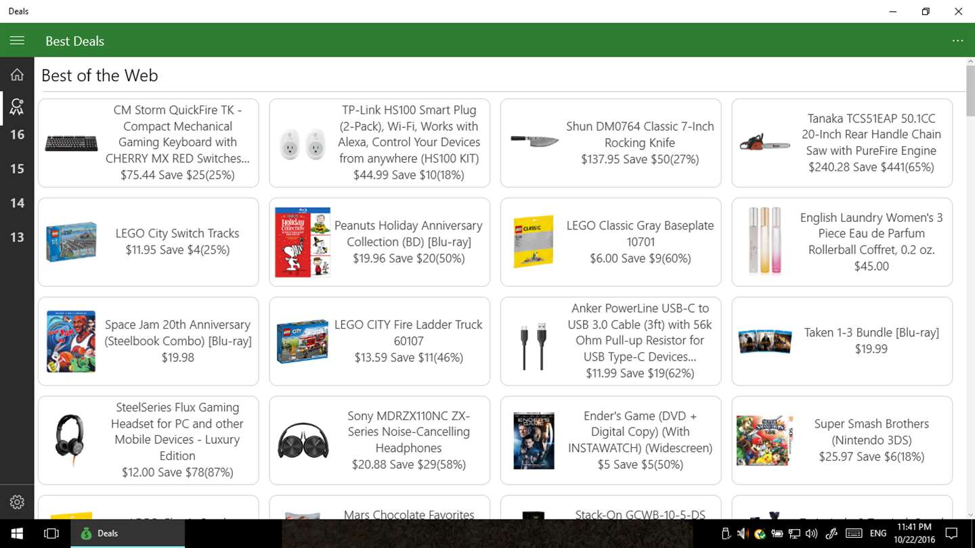Image resolution: width=975 pixels, height=548 pixels.
Task: Open the Windows Ink pen tray icon
Action: (831, 534)
